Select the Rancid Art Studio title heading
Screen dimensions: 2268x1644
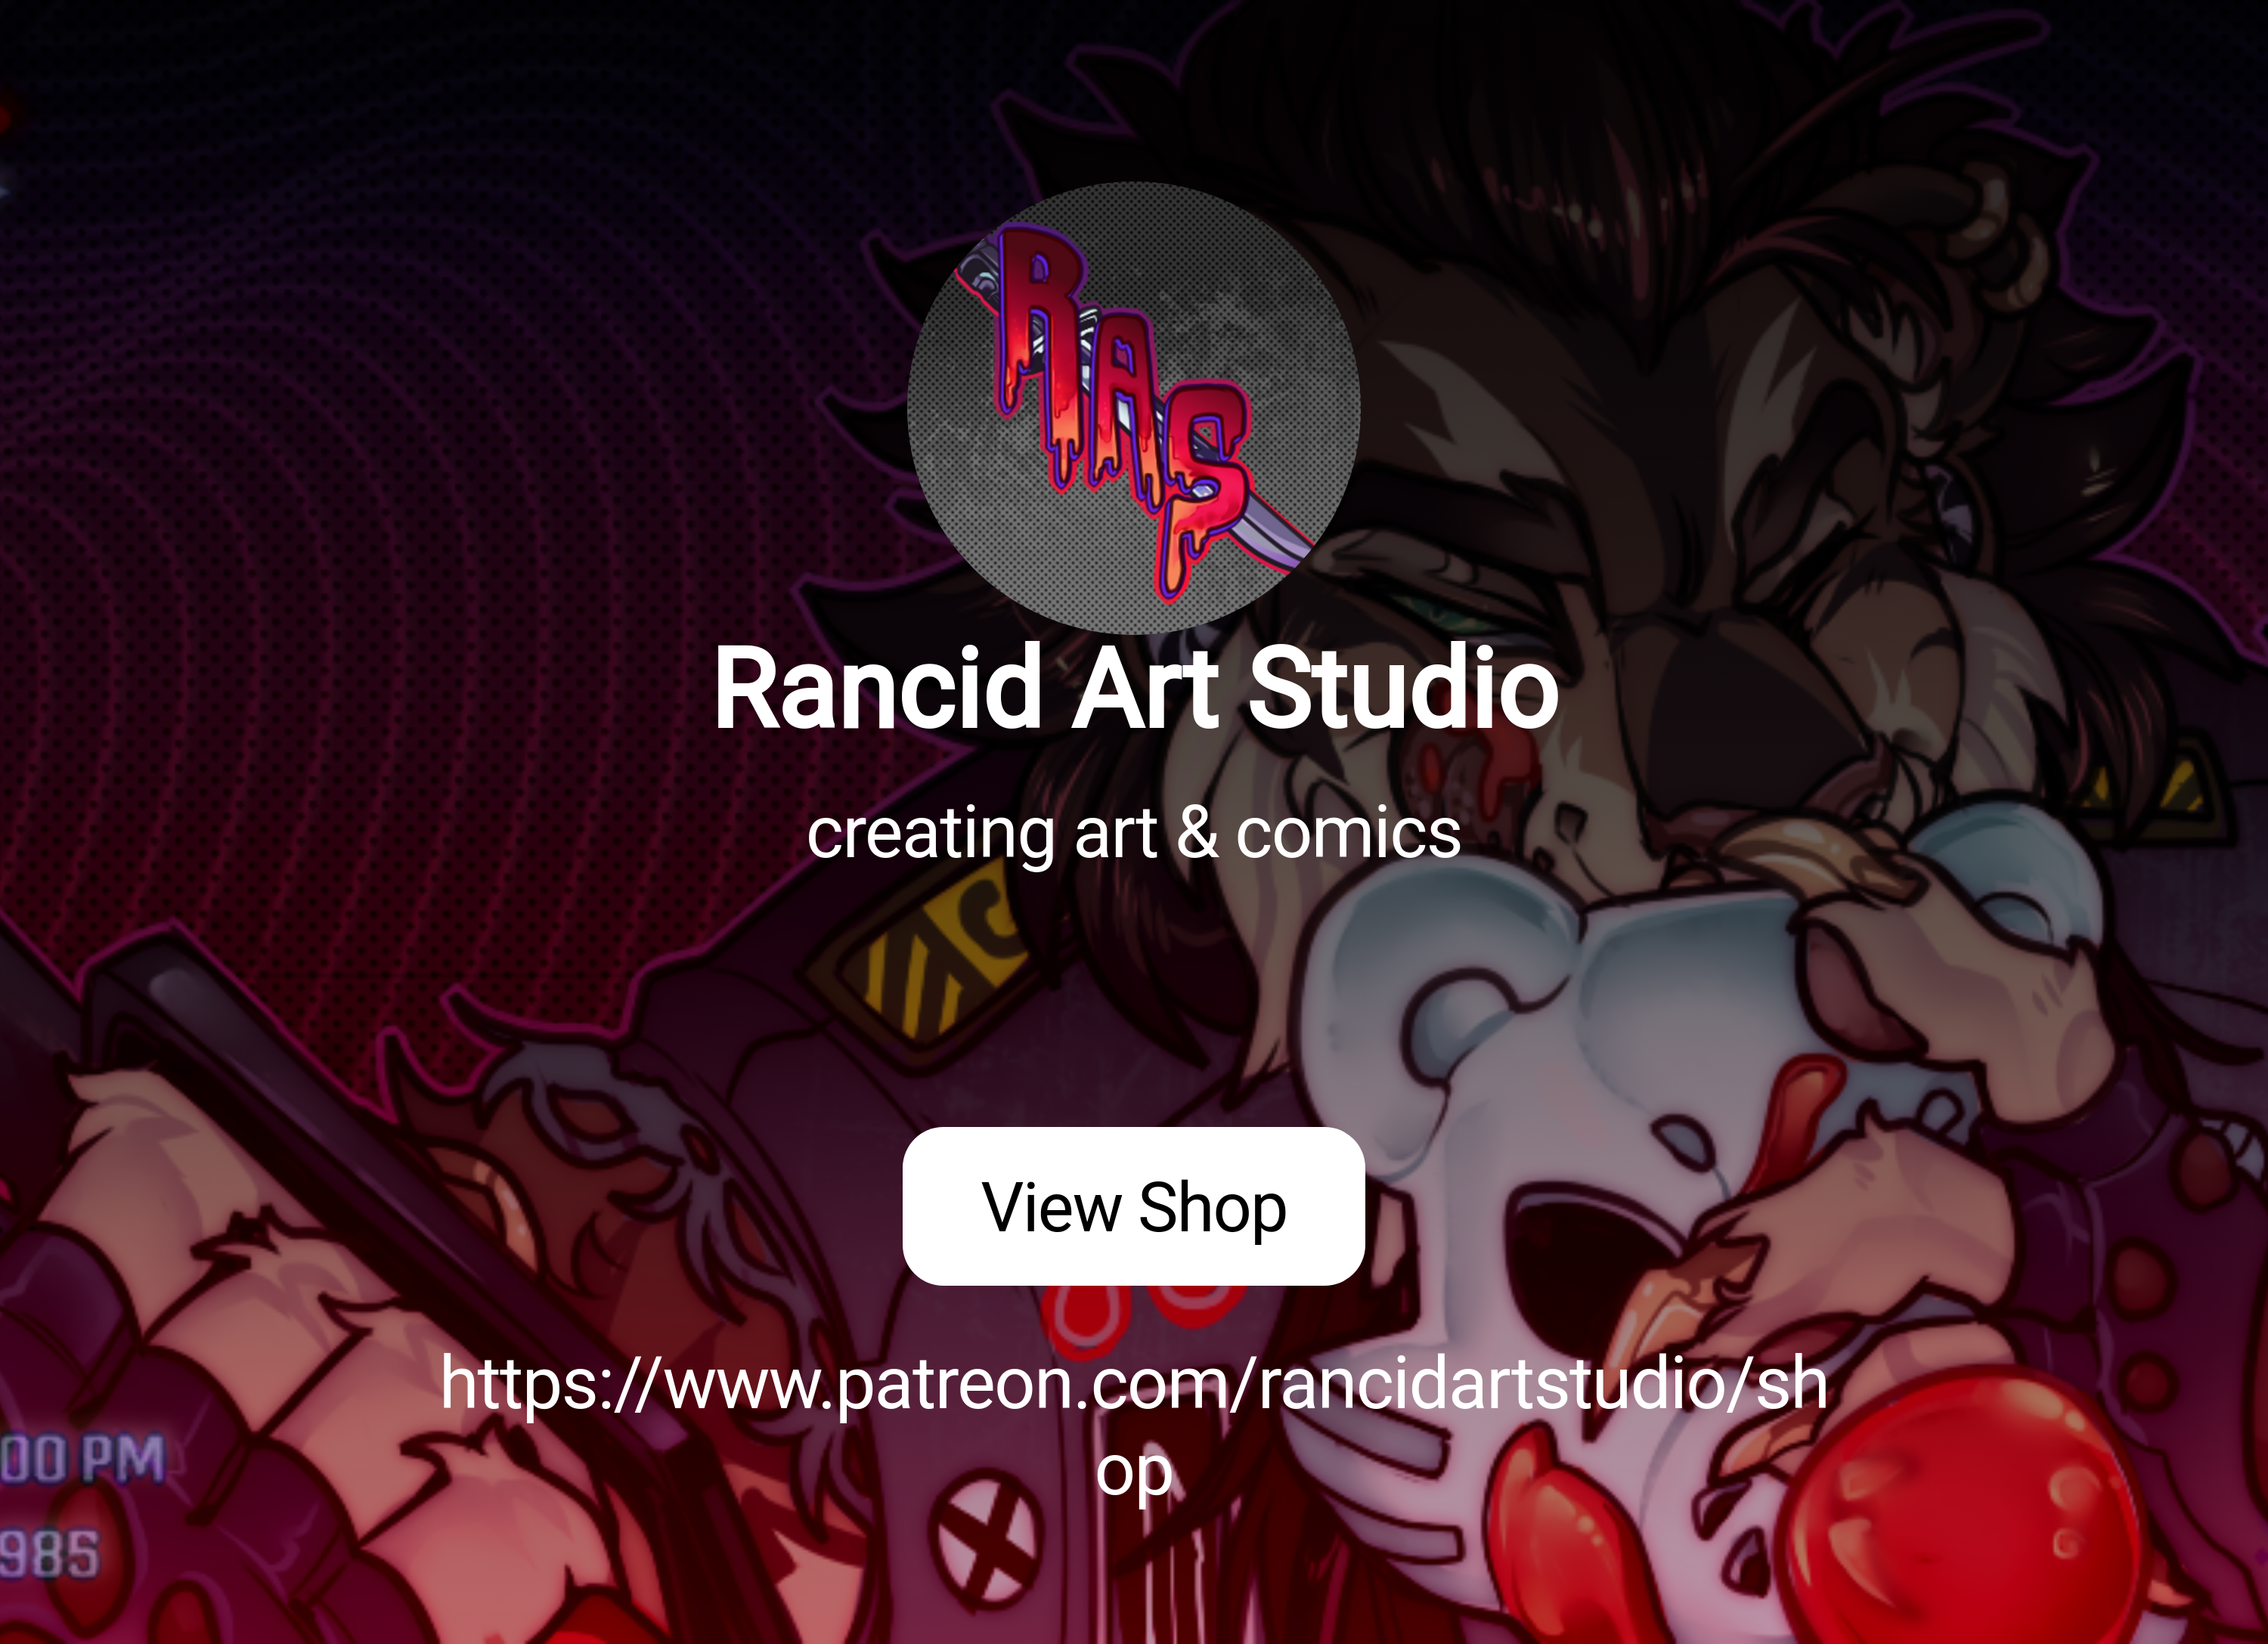tap(1135, 688)
